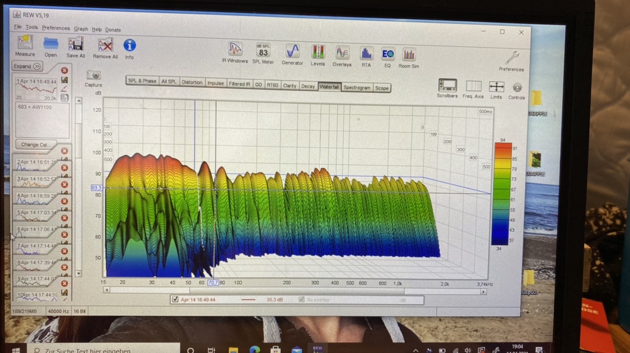
Task: Open the Overlays window
Action: (x=342, y=53)
